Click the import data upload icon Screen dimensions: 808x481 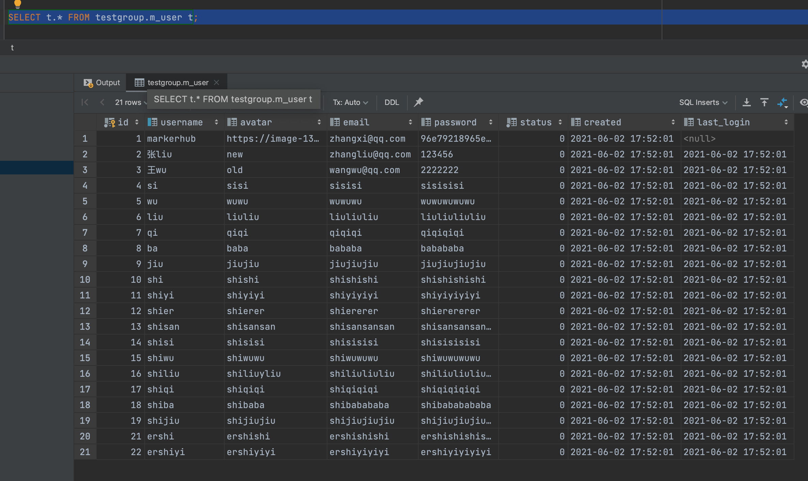click(x=764, y=102)
